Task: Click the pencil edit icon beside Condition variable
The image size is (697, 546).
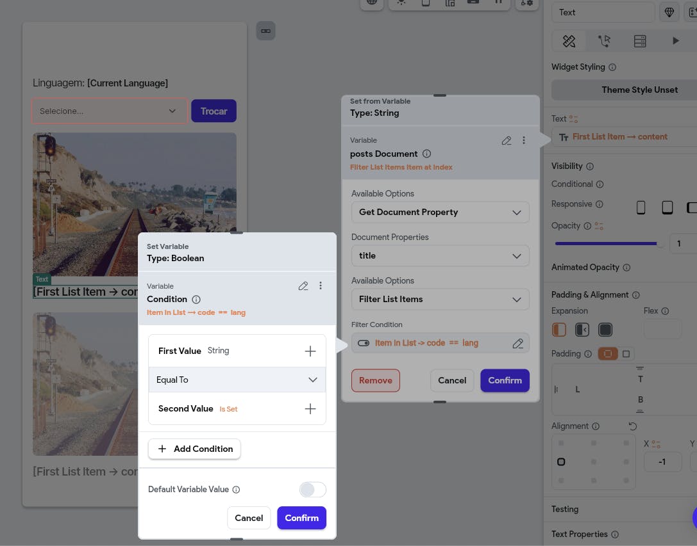Action: (x=303, y=286)
